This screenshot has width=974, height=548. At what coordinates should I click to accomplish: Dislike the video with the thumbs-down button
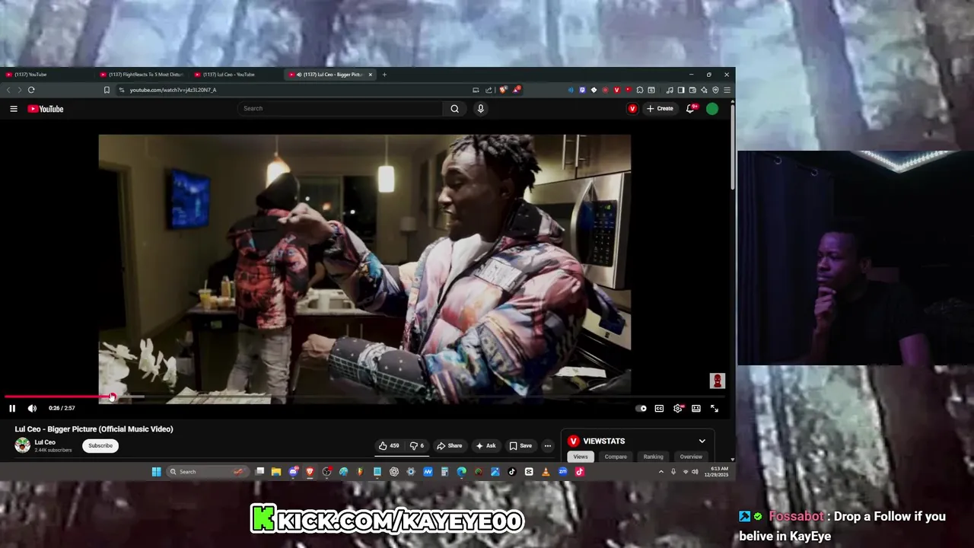pos(417,446)
